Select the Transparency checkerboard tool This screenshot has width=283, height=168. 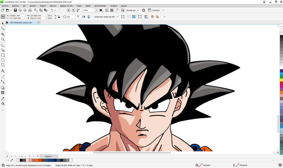(x=3, y=93)
